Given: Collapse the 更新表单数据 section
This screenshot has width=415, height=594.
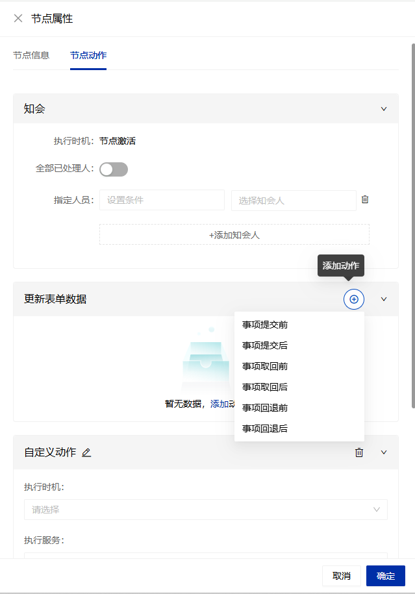Looking at the screenshot, I should 383,299.
